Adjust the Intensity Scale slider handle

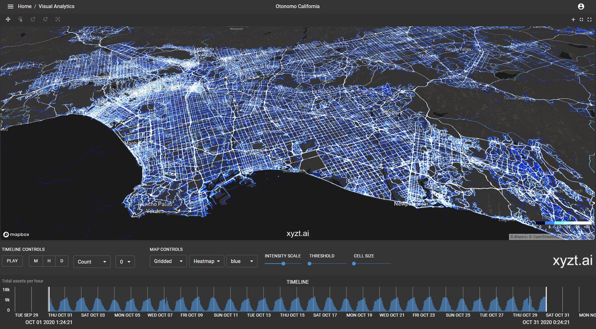point(283,264)
